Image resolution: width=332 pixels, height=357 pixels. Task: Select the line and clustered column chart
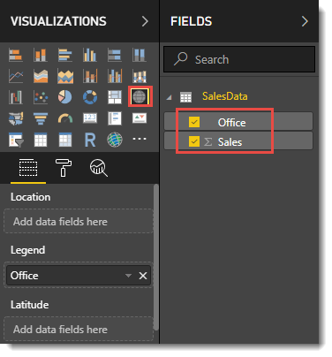[x=115, y=76]
